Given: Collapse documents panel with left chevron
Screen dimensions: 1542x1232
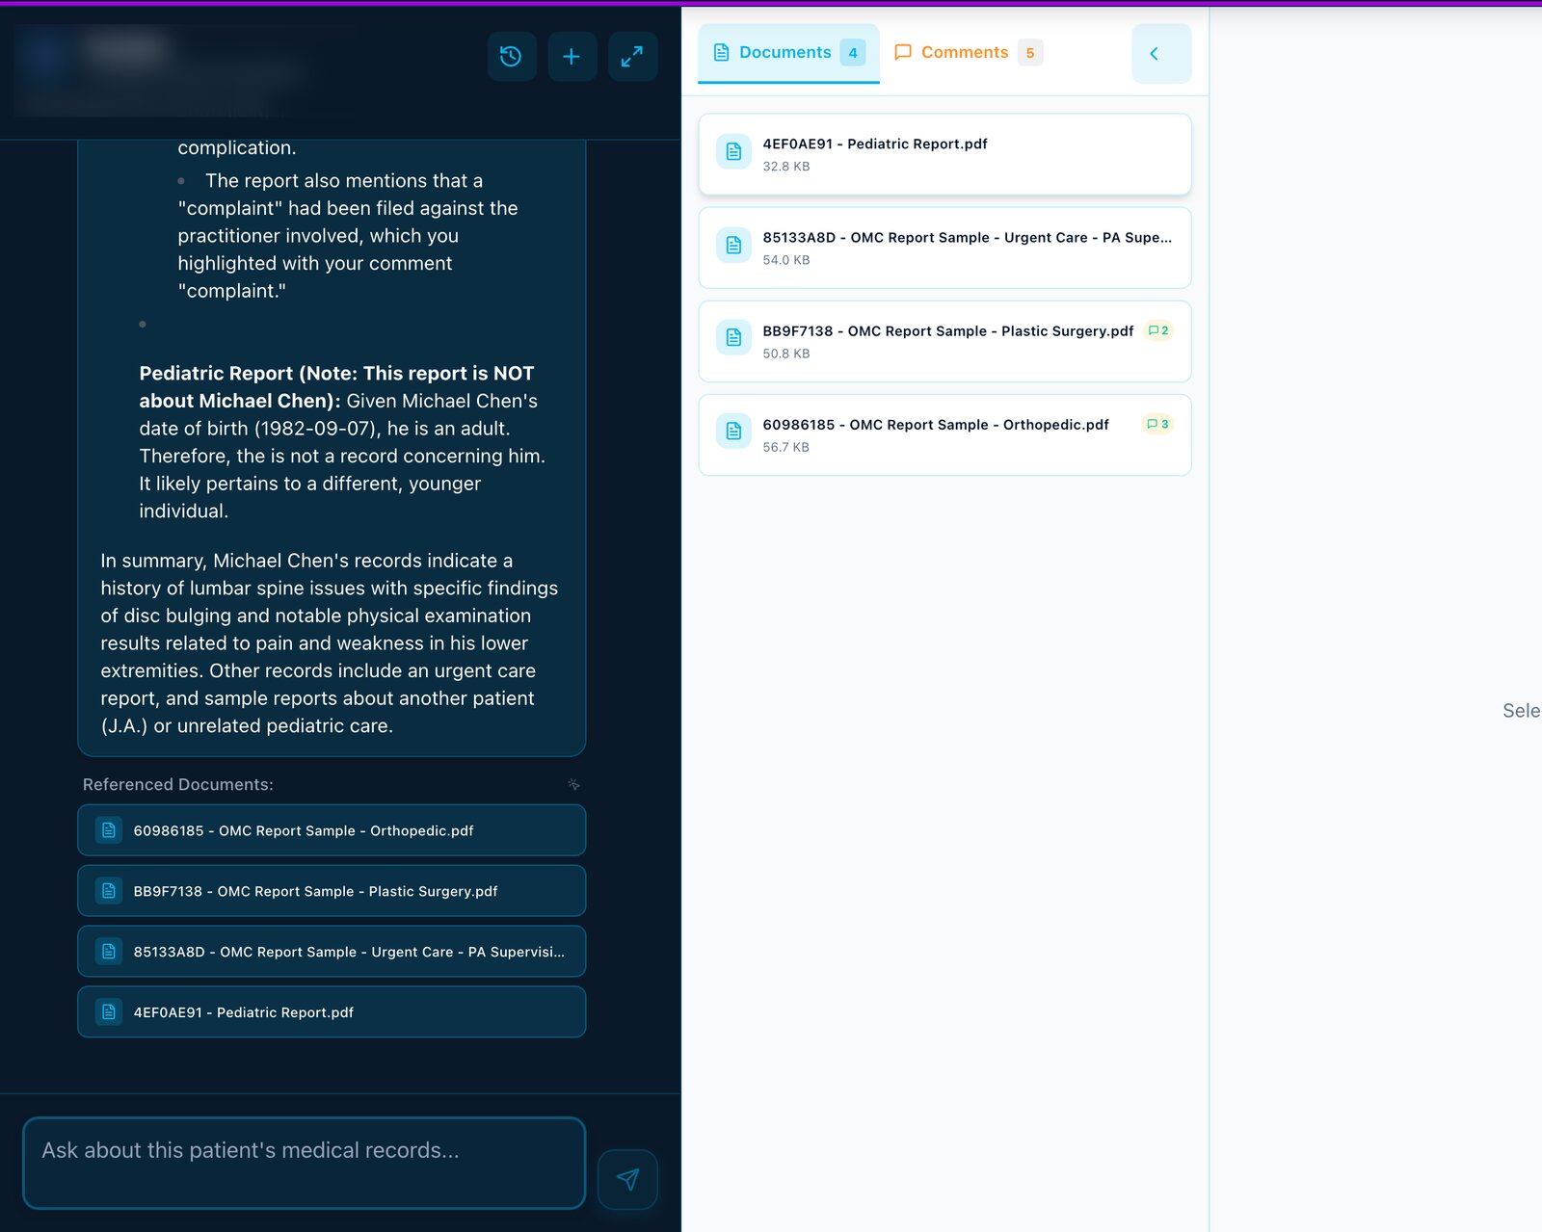Looking at the screenshot, I should coord(1161,53).
